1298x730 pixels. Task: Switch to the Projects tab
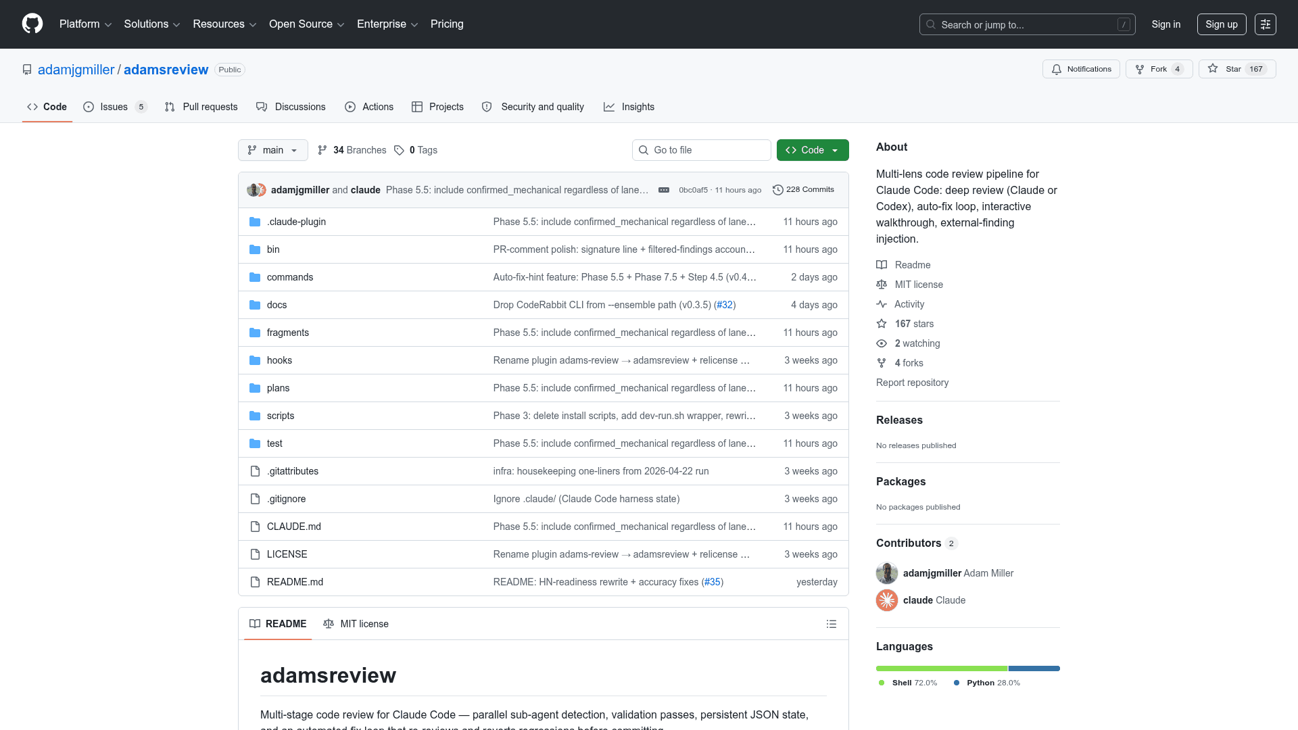click(437, 107)
